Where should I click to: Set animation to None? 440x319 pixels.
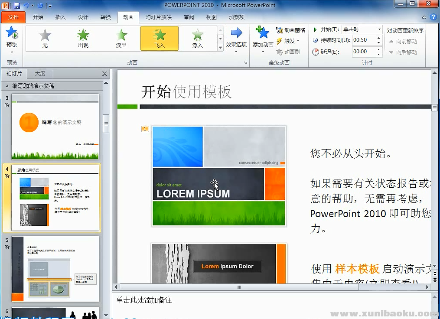click(45, 38)
